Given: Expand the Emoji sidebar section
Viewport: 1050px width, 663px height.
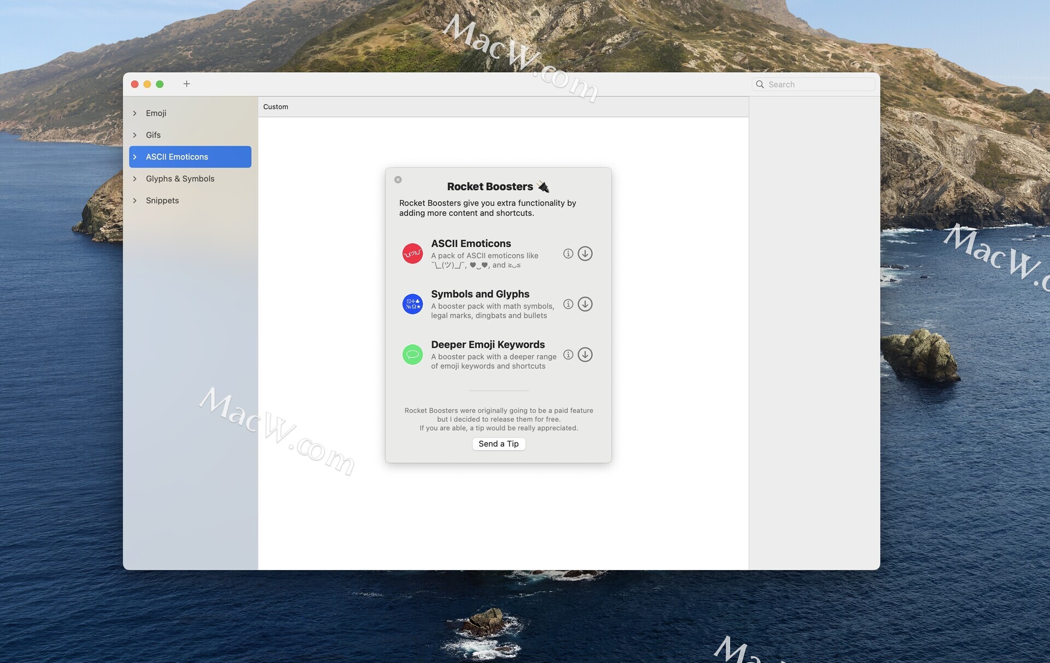Looking at the screenshot, I should click(x=135, y=113).
